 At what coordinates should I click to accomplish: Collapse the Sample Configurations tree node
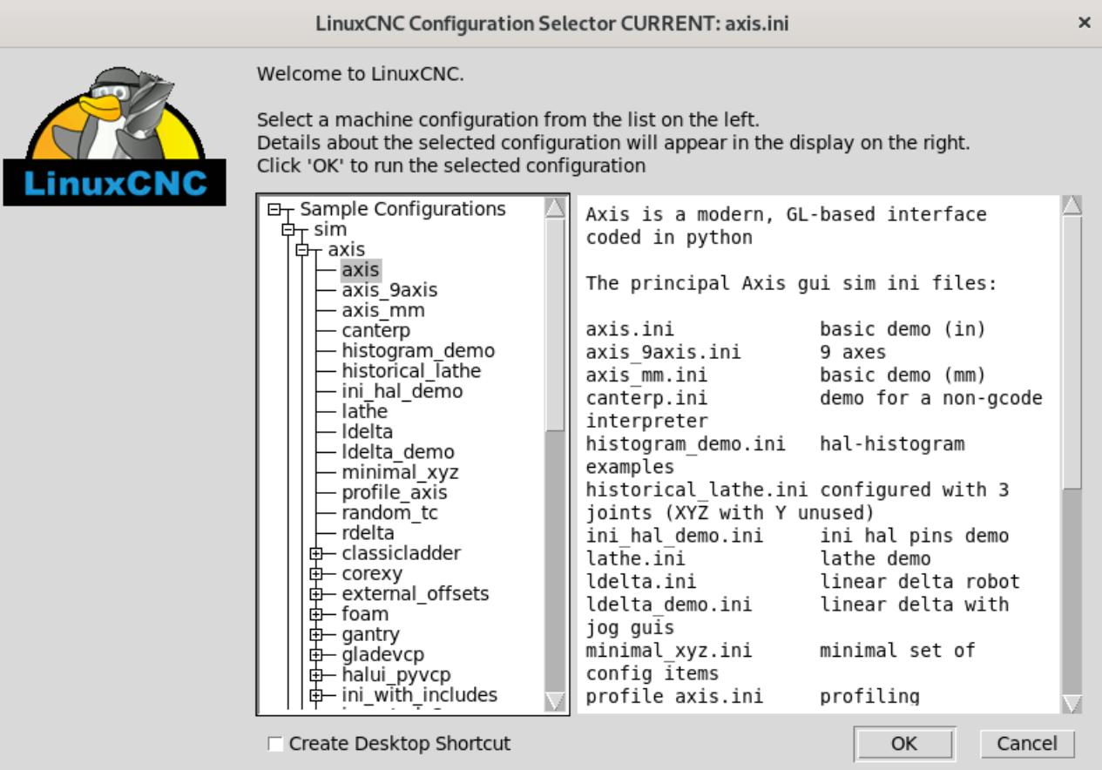point(275,210)
